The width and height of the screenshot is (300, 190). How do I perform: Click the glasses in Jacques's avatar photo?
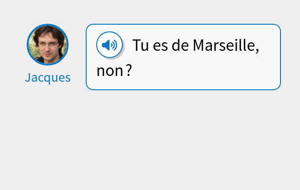click(x=48, y=43)
